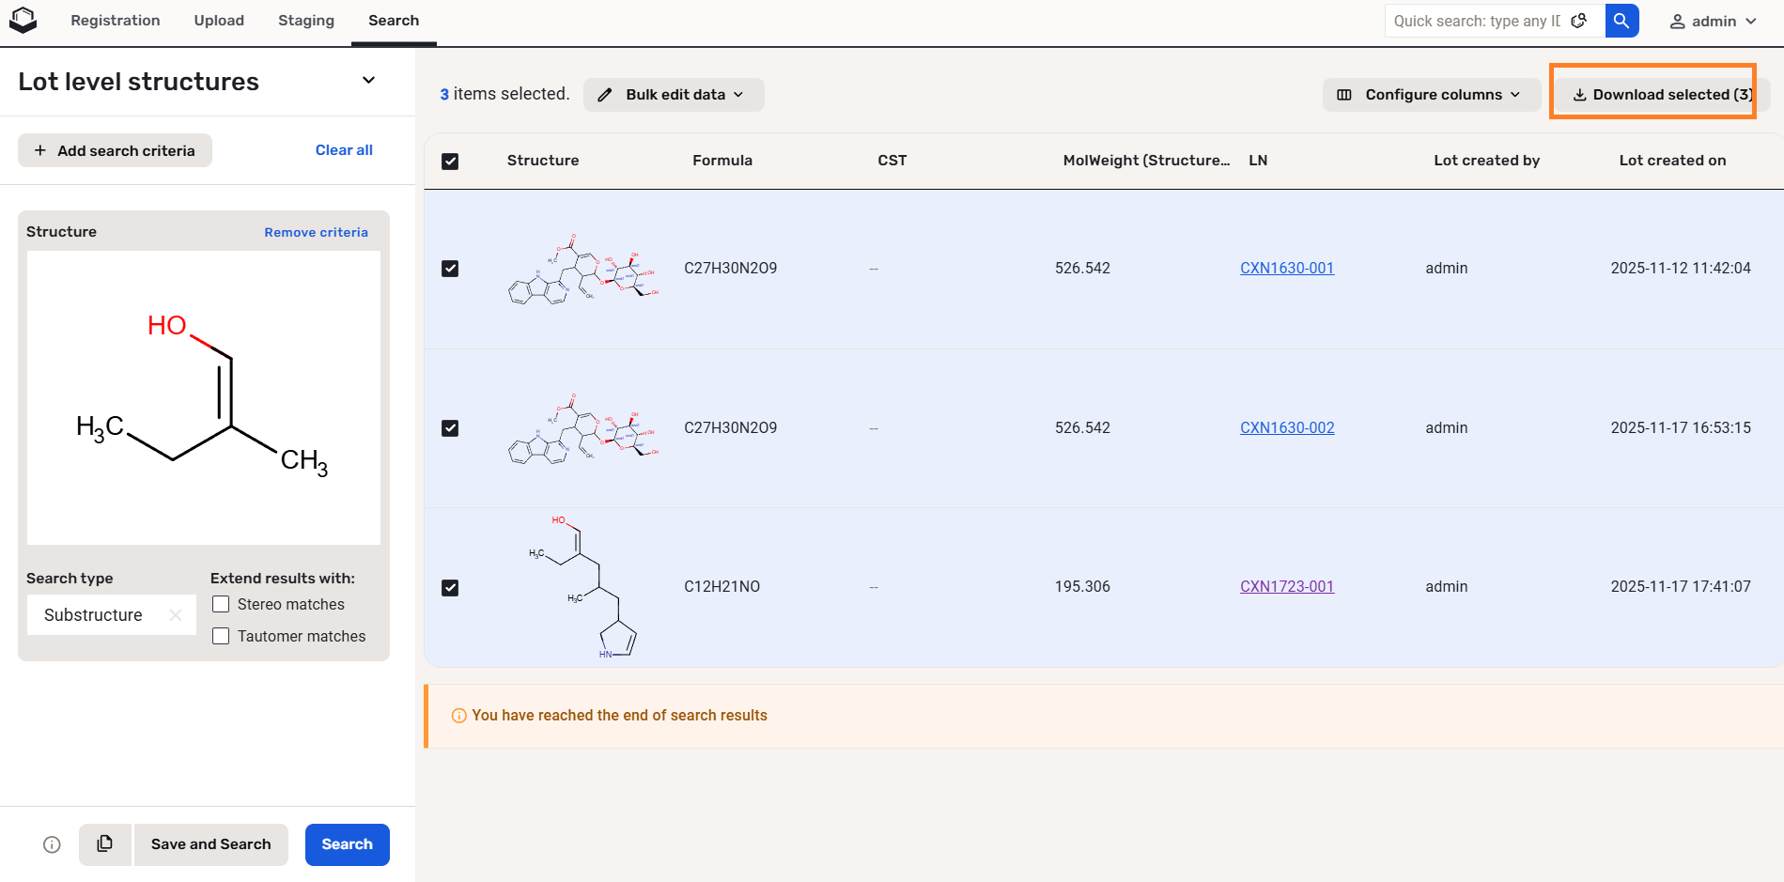Screen dimensions: 1784x882
Task: Open Configure columns dropdown
Action: 1431,95
